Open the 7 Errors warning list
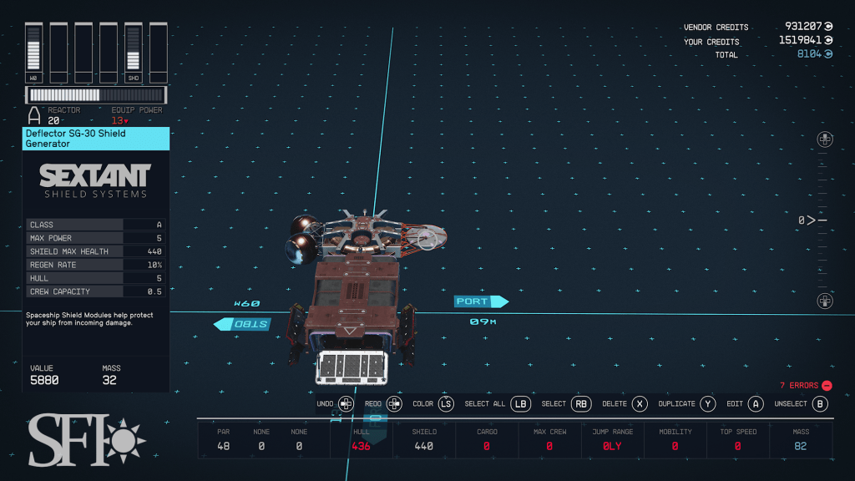 click(x=799, y=386)
